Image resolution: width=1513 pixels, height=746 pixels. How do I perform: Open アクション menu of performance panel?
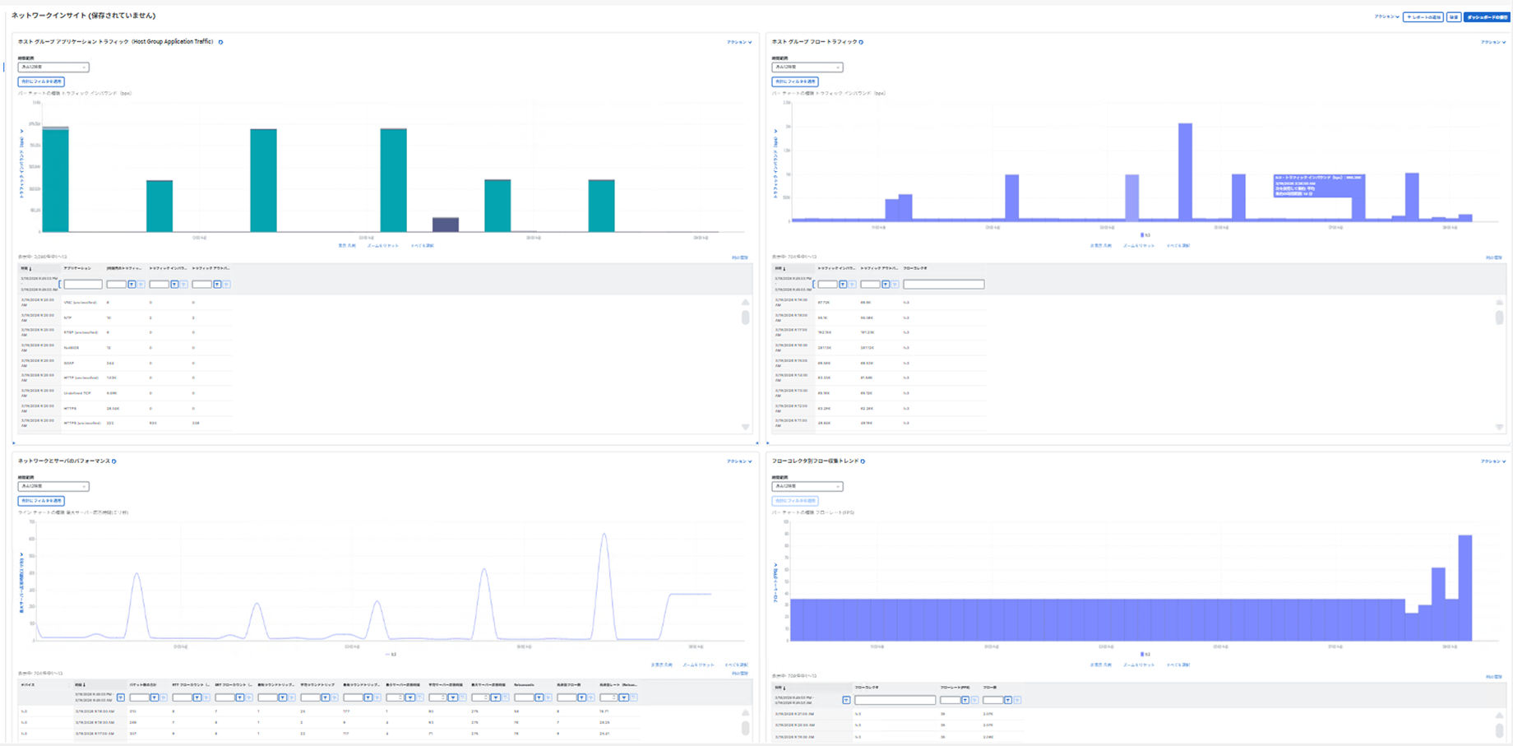[739, 461]
